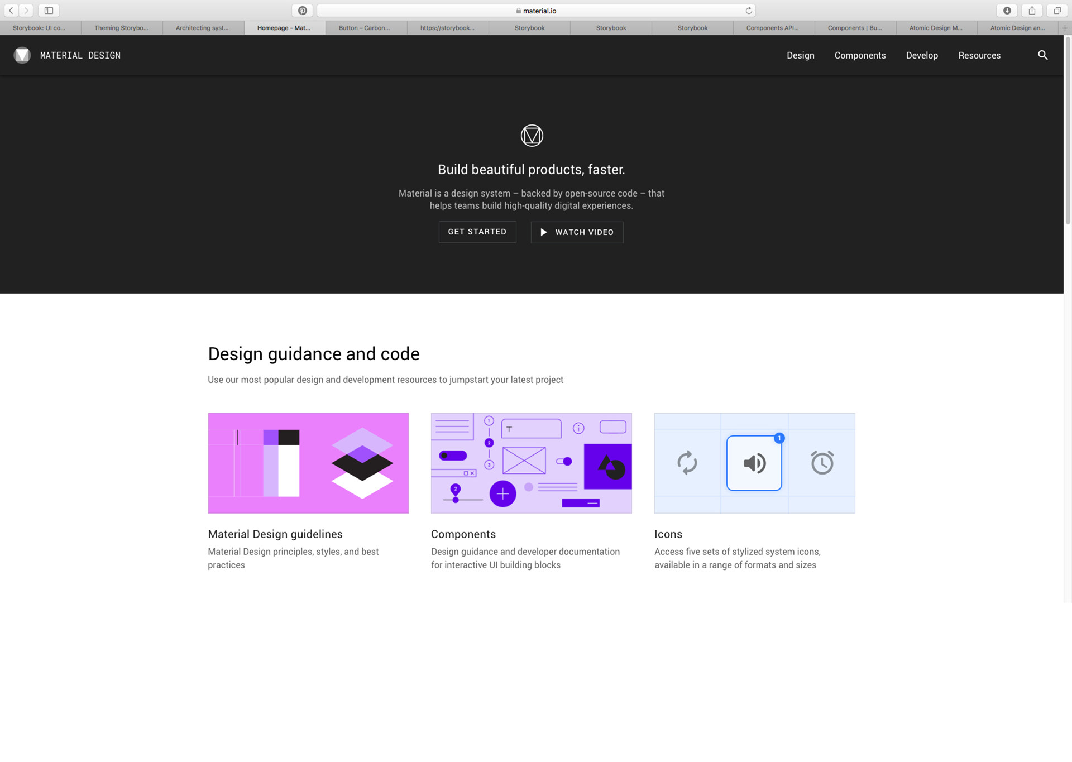The width and height of the screenshot is (1072, 762).
Task: Click the large Material M logo in hero
Action: pos(532,136)
